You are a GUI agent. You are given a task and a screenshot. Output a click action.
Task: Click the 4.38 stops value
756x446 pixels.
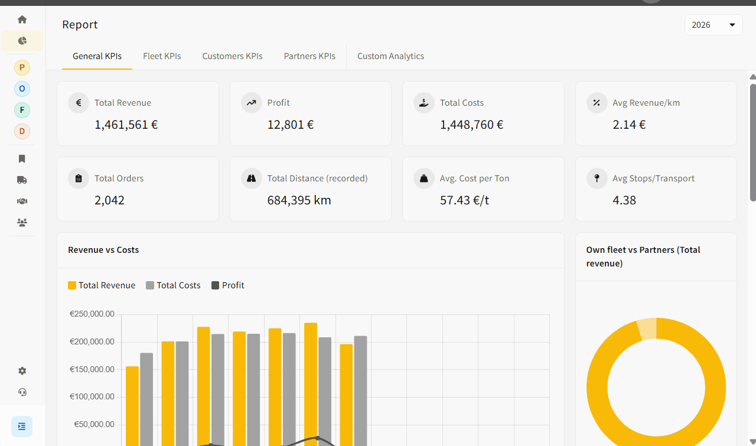(x=624, y=200)
